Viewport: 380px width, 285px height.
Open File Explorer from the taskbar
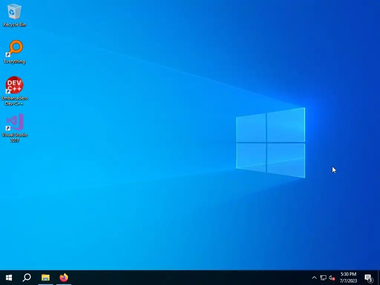(x=45, y=278)
